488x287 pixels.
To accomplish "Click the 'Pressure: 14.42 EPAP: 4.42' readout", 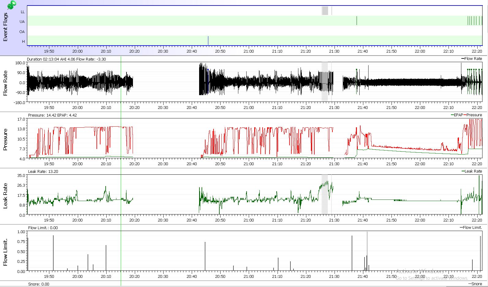I will click(x=52, y=115).
